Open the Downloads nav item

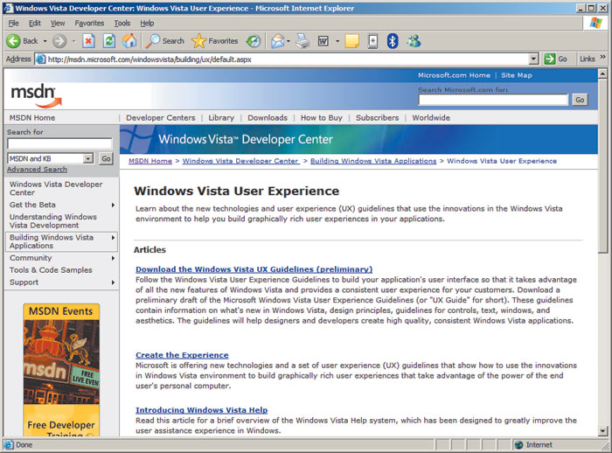tap(268, 118)
